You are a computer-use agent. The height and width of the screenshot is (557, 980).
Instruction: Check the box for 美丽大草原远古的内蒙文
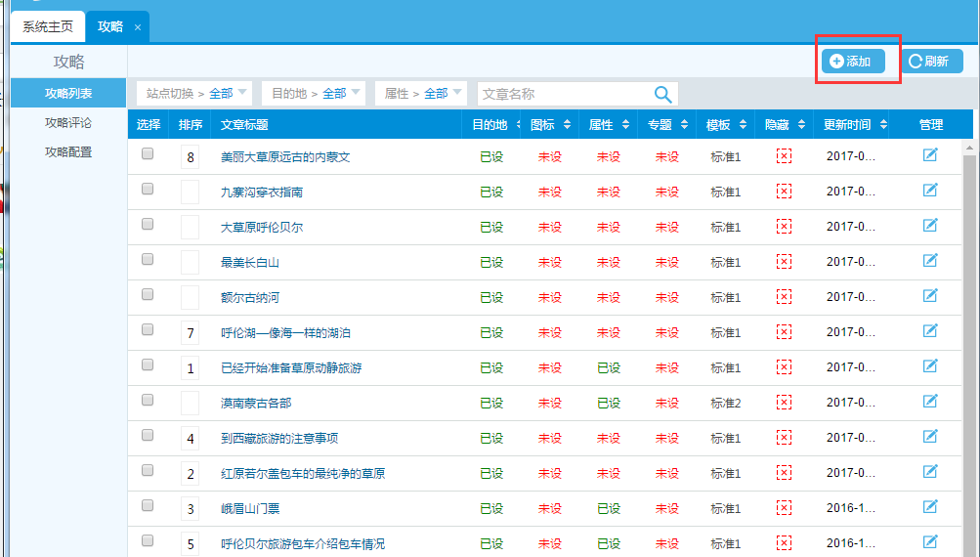[148, 153]
